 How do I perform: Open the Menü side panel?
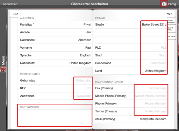pyautogui.click(x=3, y=60)
